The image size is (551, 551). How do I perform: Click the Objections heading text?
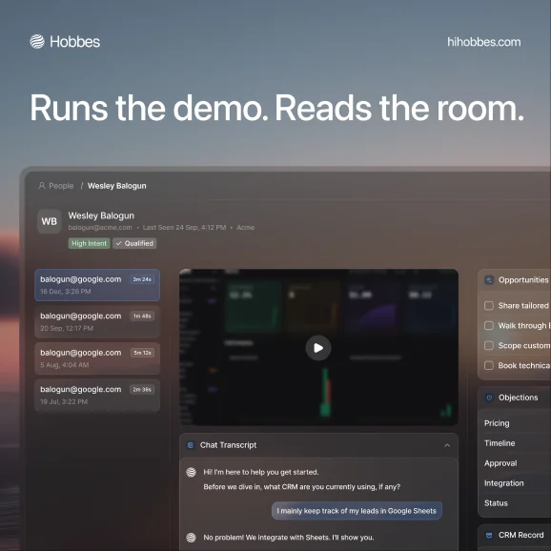tap(518, 398)
